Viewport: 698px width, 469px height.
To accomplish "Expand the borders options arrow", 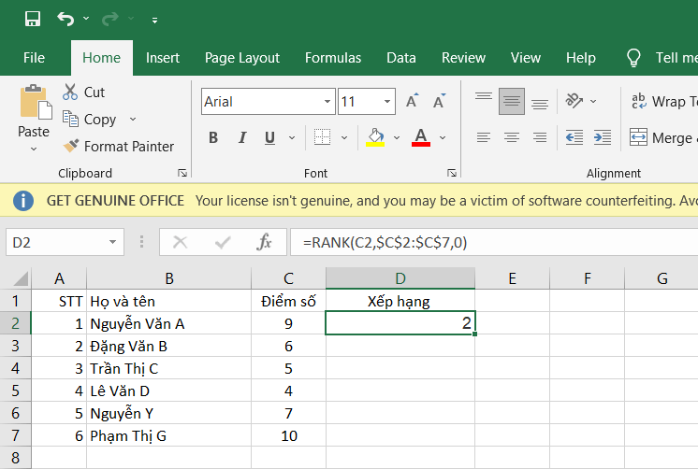I will point(344,138).
